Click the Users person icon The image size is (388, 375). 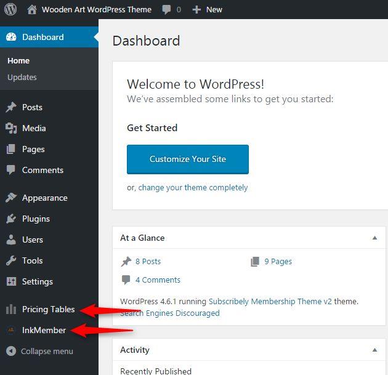pyautogui.click(x=11, y=240)
